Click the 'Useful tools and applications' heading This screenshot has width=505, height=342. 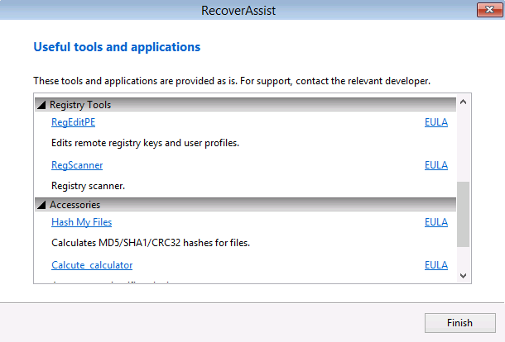(x=117, y=47)
